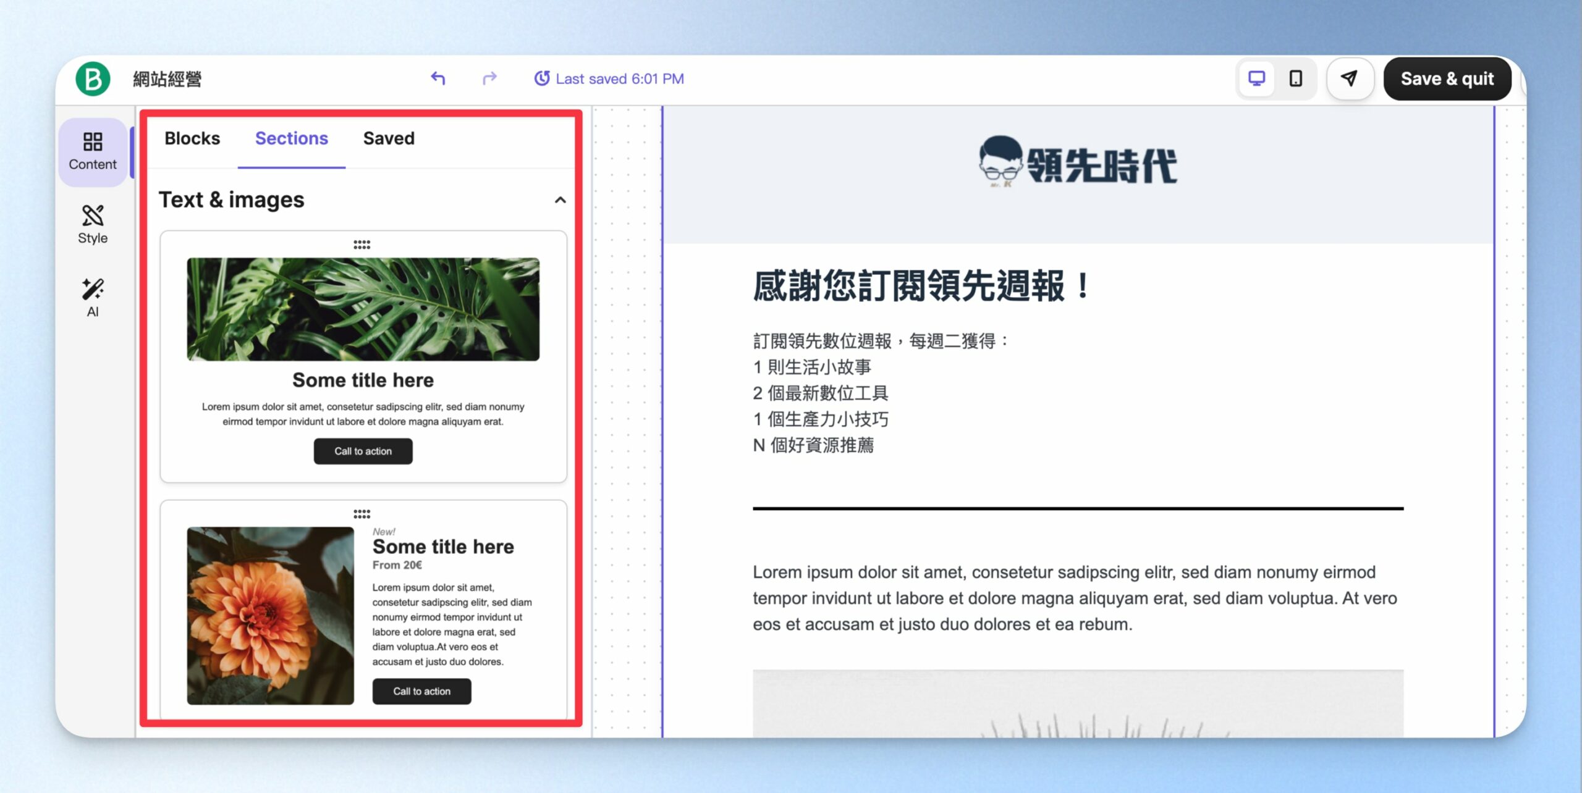Select the Sections tab
1582x793 pixels.
pyautogui.click(x=292, y=138)
